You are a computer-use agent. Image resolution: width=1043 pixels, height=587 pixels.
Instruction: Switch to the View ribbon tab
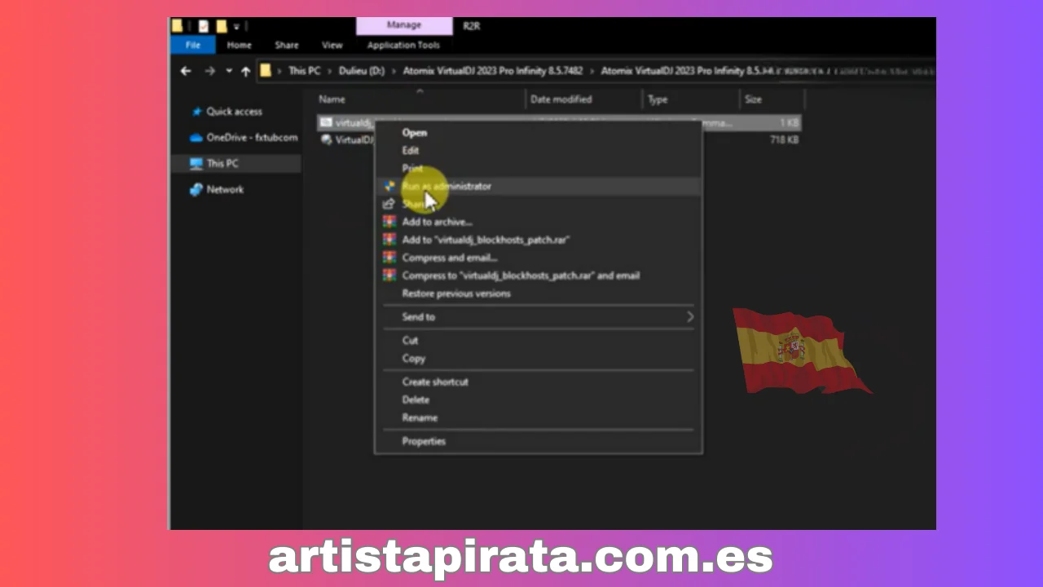[x=332, y=45]
